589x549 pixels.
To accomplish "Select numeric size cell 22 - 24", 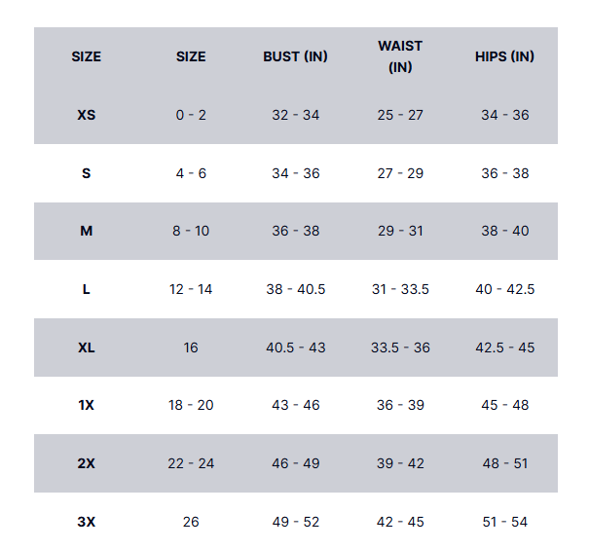I will pyautogui.click(x=191, y=463).
